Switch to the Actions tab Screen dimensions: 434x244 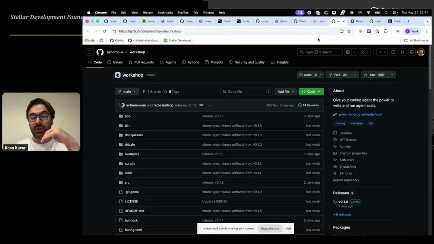(190, 62)
